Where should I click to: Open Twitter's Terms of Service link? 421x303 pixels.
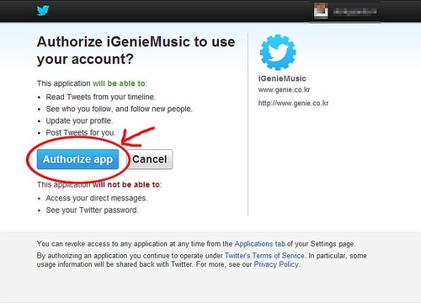264,256
